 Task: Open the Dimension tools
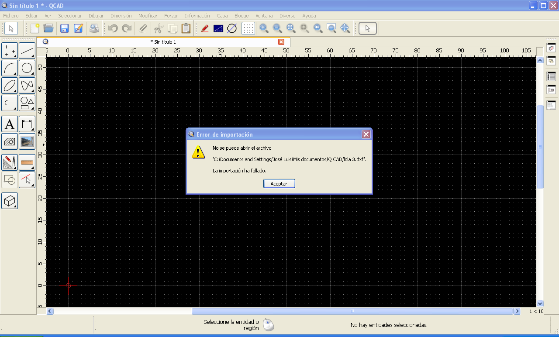[27, 124]
